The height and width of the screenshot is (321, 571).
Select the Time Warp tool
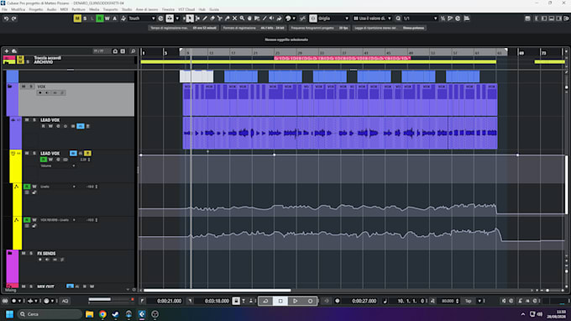coord(257,18)
